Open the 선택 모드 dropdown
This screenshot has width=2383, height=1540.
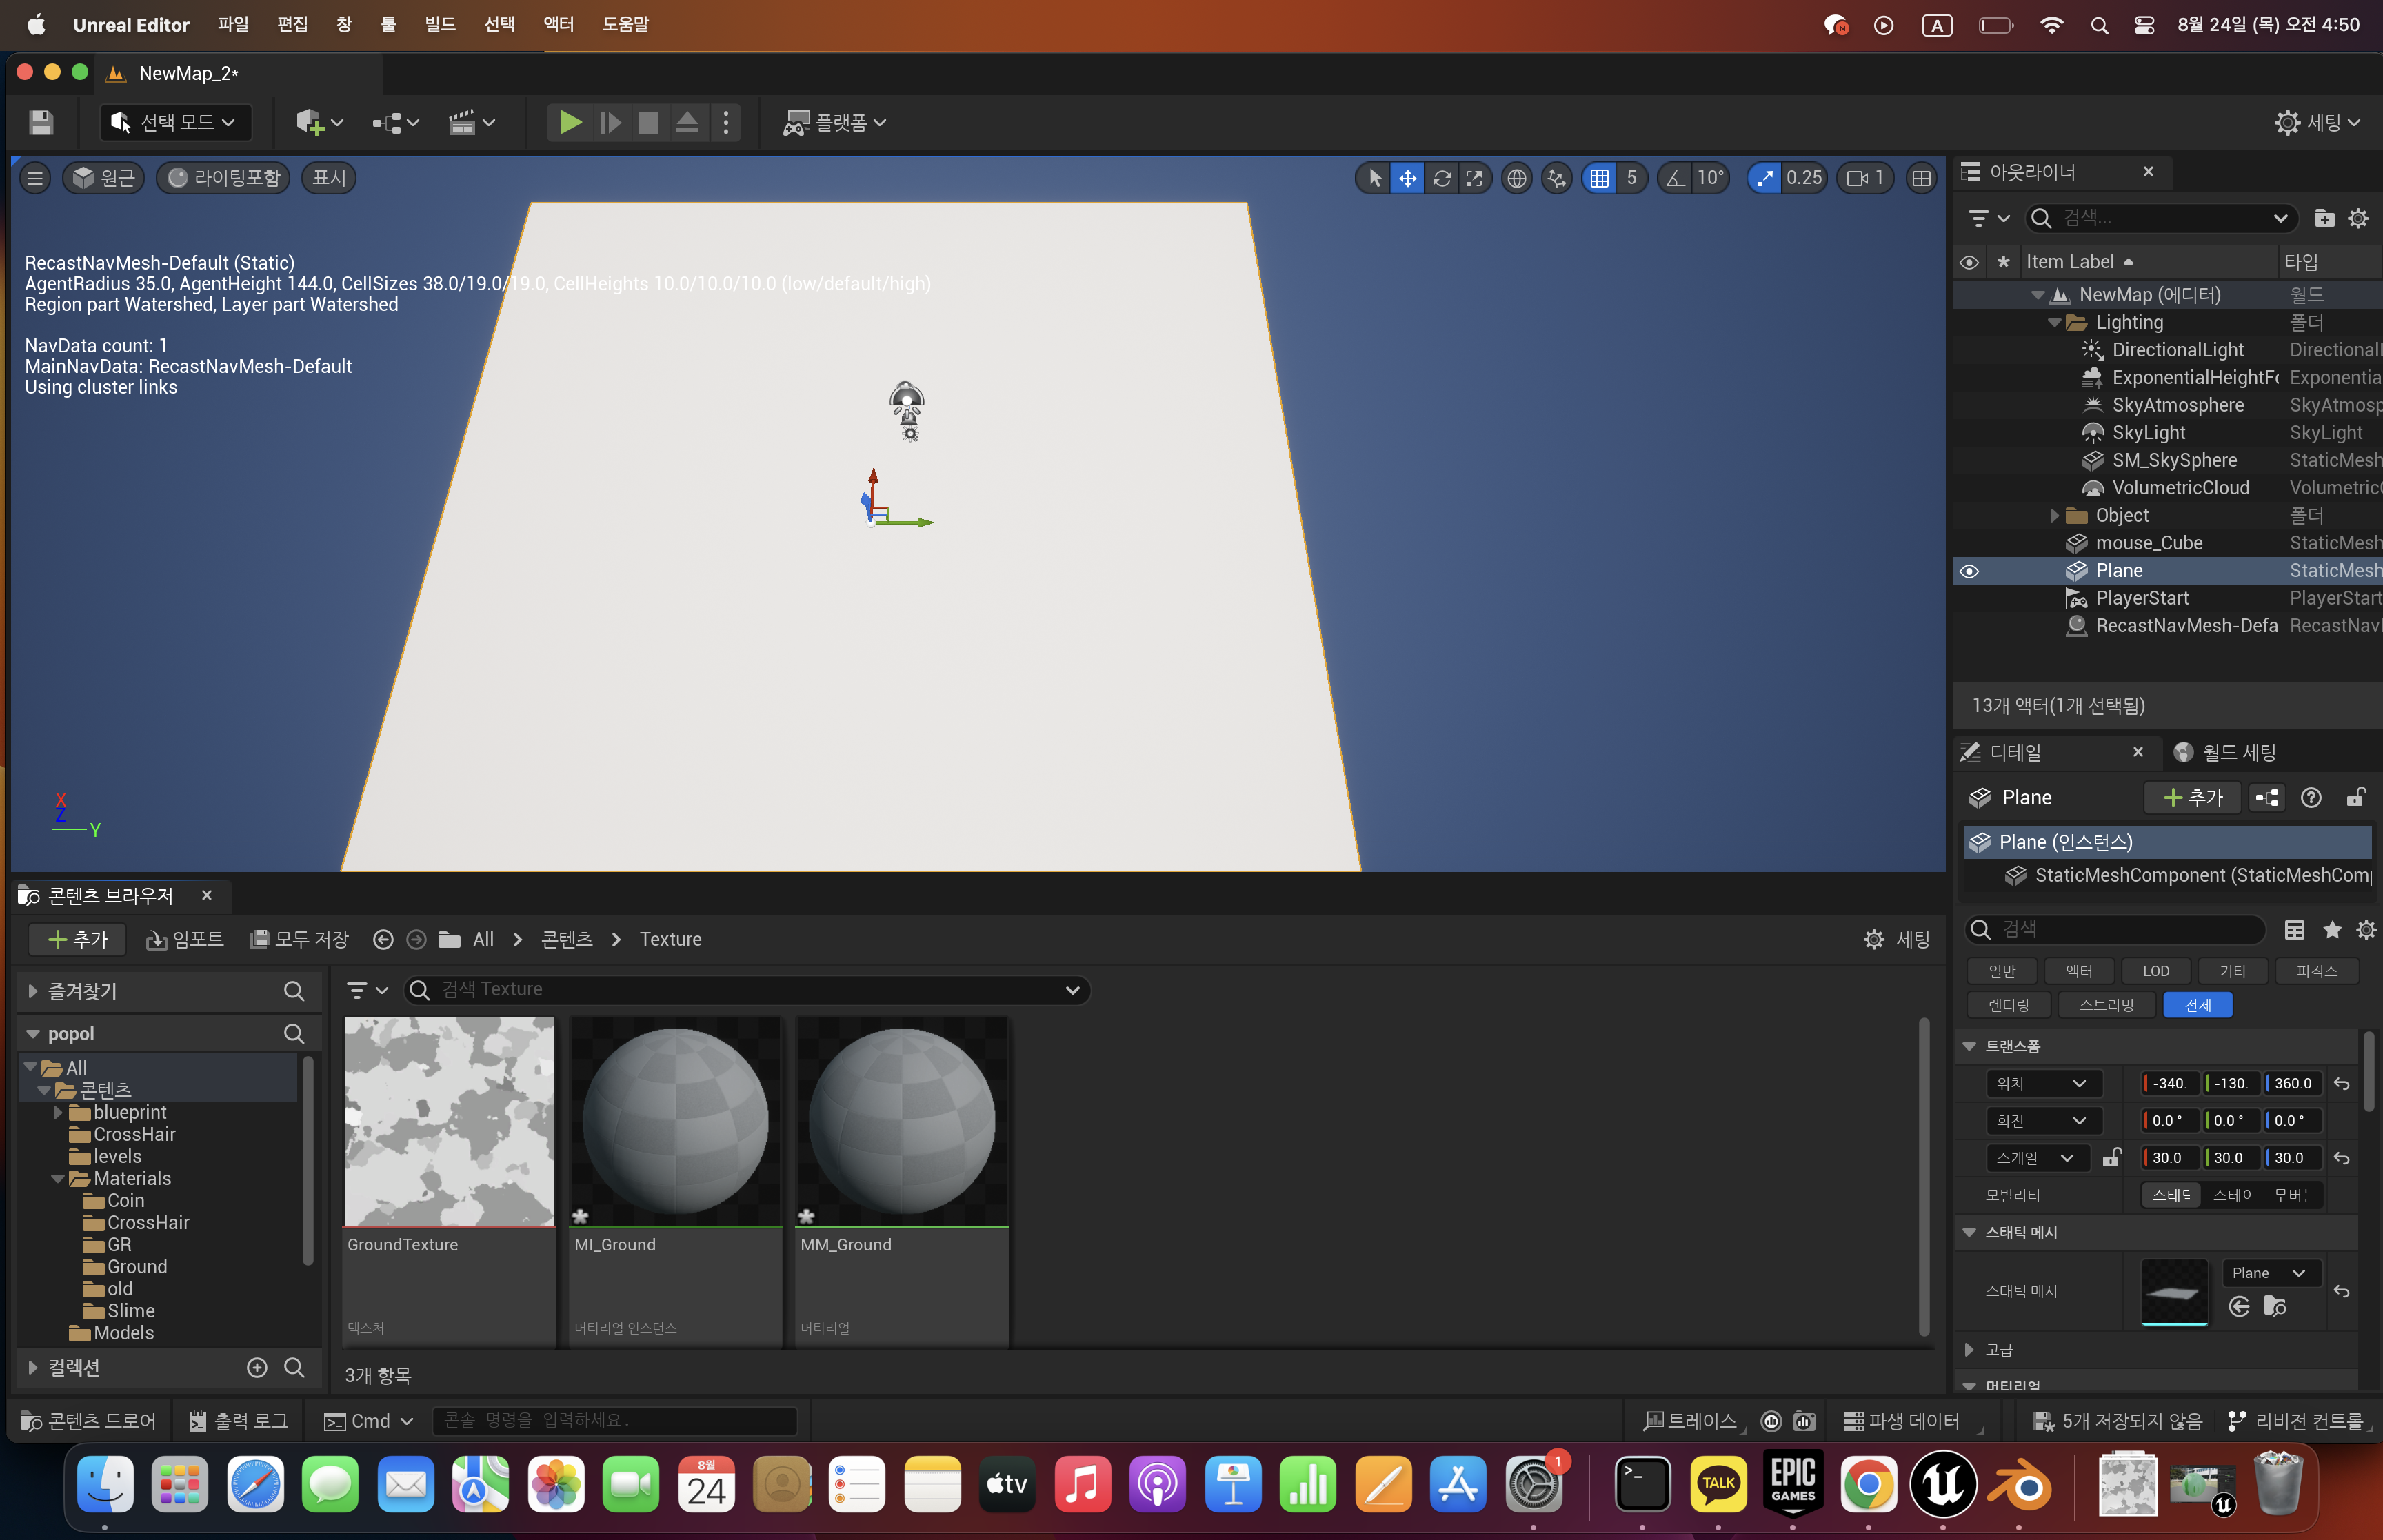pos(175,122)
